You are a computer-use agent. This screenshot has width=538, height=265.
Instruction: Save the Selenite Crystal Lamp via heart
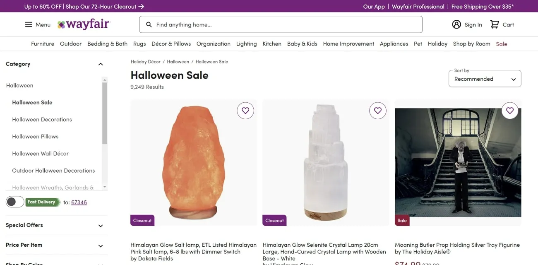point(377,111)
